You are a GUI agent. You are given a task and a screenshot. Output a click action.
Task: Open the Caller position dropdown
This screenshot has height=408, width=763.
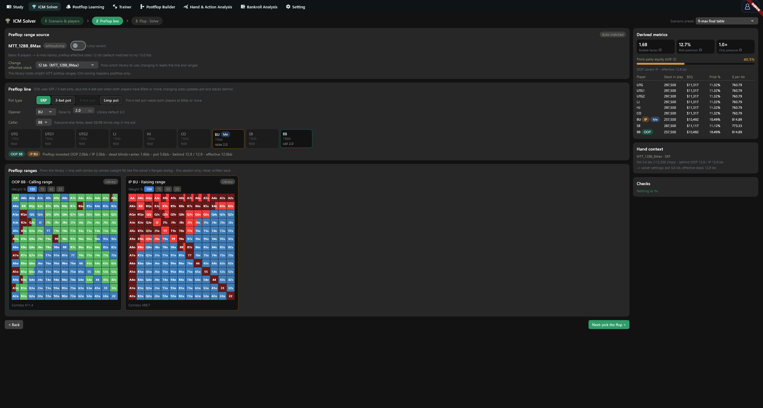point(44,122)
